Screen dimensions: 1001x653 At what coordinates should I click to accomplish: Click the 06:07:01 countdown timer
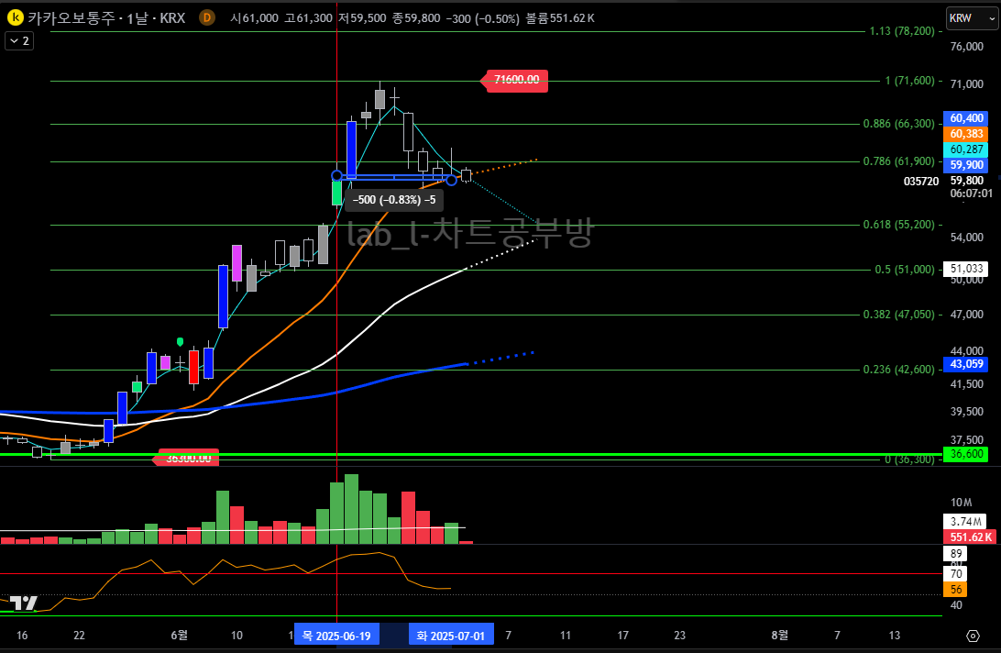tap(971, 194)
